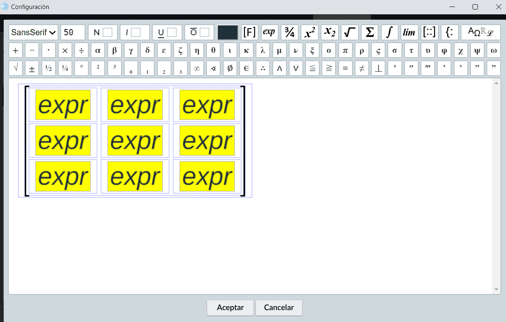Select the center expr cell of the matrix
Image resolution: width=506 pixels, height=322 pixels.
[135, 141]
